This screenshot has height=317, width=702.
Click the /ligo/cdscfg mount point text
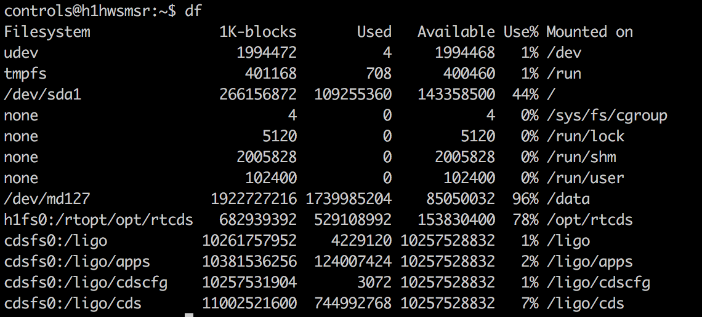point(598,283)
